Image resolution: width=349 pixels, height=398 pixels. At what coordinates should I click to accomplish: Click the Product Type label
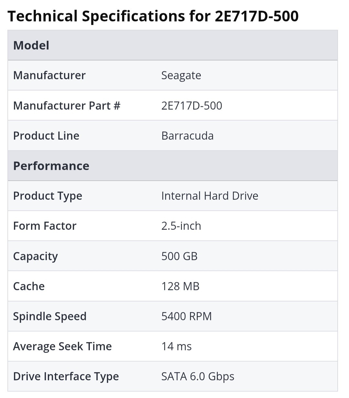48,196
